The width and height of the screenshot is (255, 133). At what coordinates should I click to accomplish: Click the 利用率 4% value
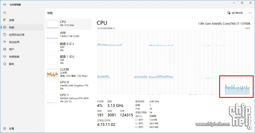pos(100,106)
